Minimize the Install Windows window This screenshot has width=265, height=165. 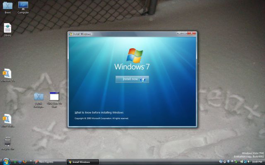(x=179, y=33)
